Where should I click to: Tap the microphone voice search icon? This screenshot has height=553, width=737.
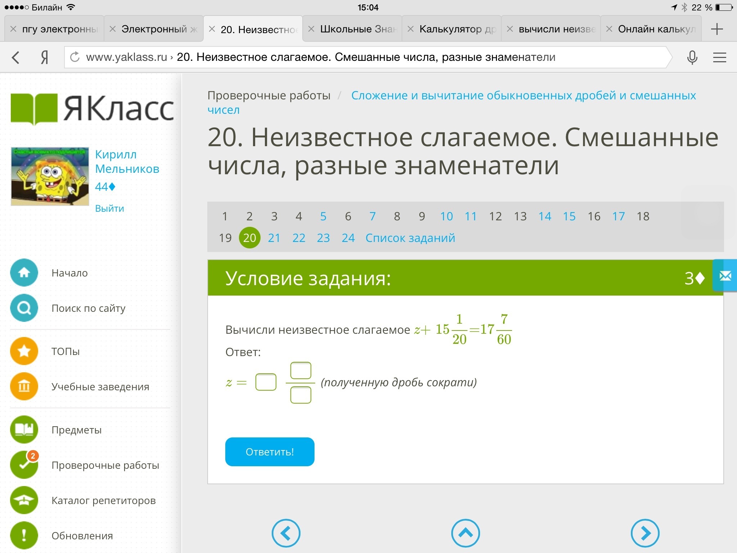coord(692,57)
